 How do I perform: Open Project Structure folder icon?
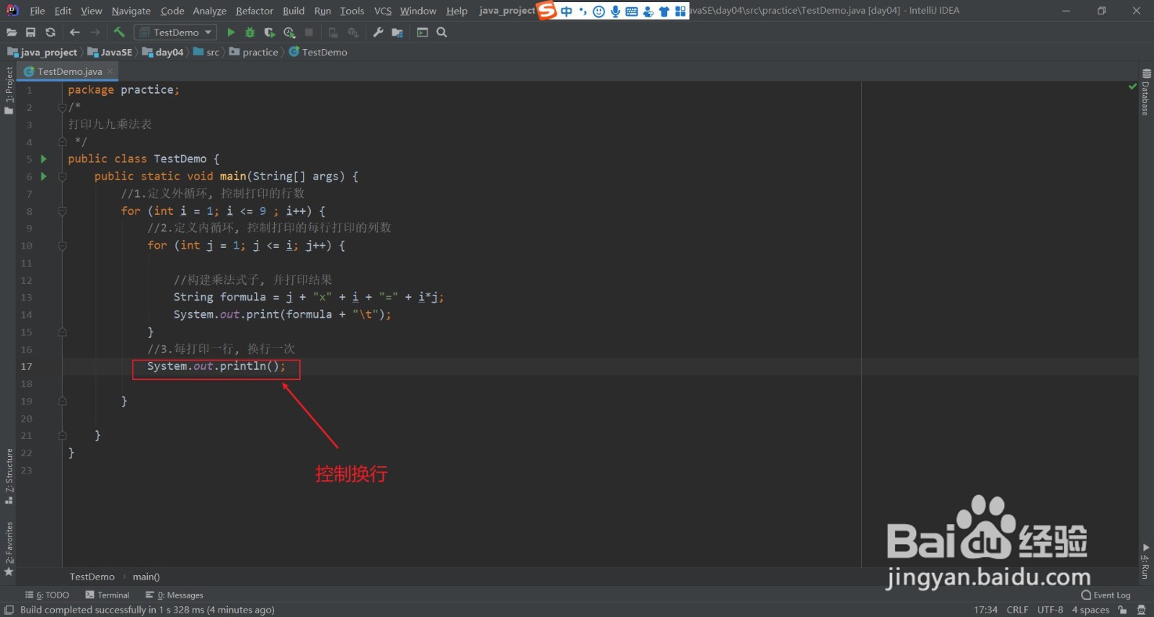click(397, 32)
